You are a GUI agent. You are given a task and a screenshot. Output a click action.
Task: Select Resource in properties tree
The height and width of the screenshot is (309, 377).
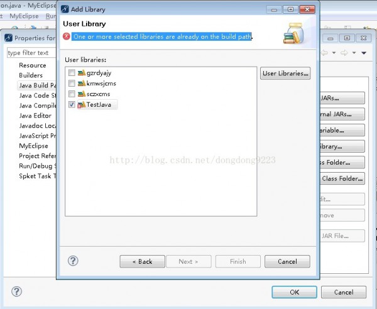coord(33,65)
